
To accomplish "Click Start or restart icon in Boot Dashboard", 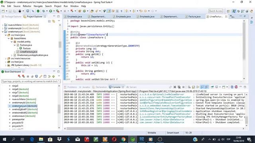I will pos(20,76).
